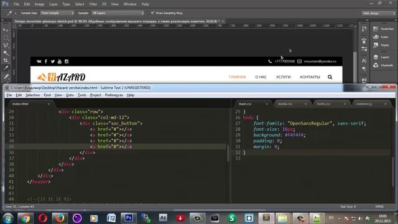Screen dimensions: 398x224
Task: Open Photoshop File menu
Action: coord(16,4)
